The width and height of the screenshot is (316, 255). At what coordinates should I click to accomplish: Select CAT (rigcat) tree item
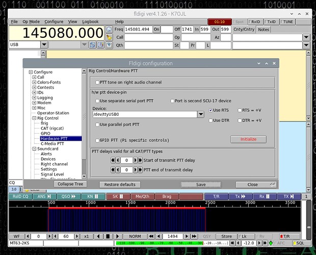pyautogui.click(x=52, y=128)
